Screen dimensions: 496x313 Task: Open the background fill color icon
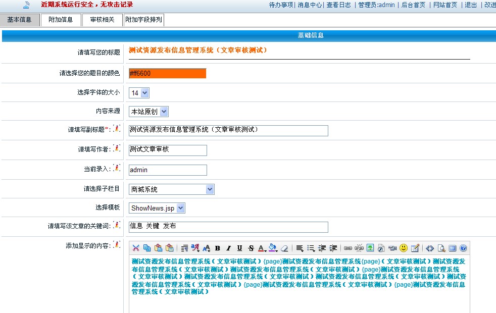(x=273, y=248)
